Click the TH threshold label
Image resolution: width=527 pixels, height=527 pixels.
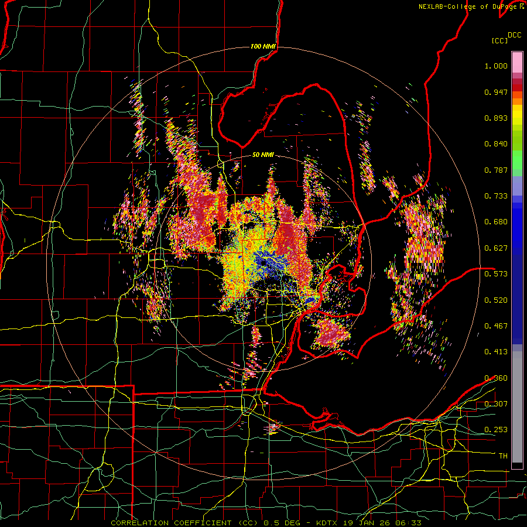coord(503,456)
